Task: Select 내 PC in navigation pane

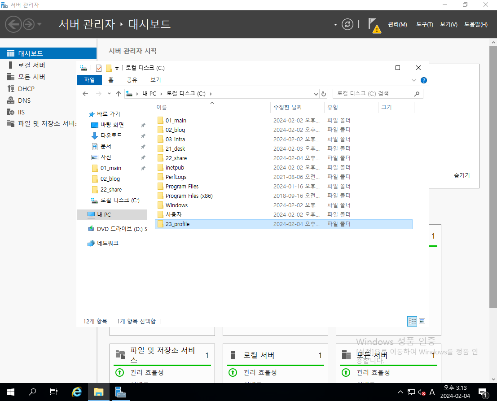Action: click(112, 215)
